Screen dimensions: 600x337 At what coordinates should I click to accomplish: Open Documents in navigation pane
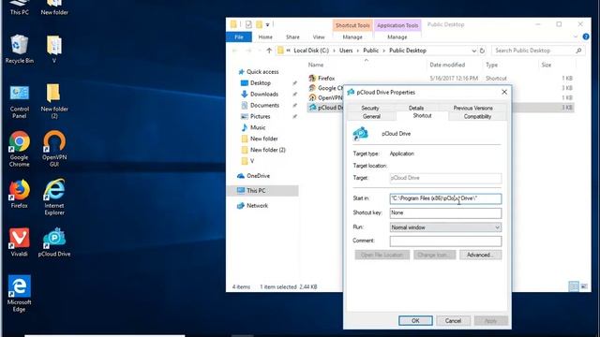point(264,105)
